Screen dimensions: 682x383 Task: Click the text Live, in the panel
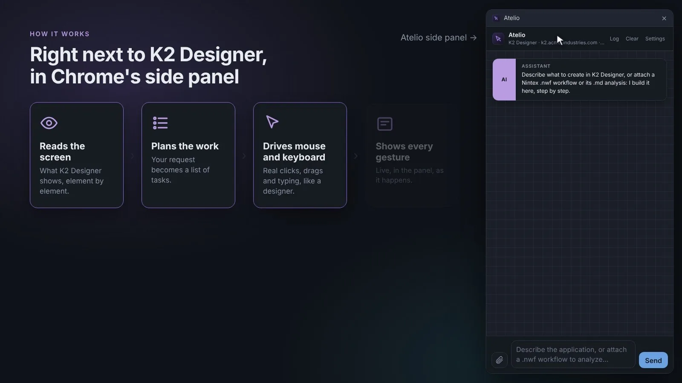(410, 175)
